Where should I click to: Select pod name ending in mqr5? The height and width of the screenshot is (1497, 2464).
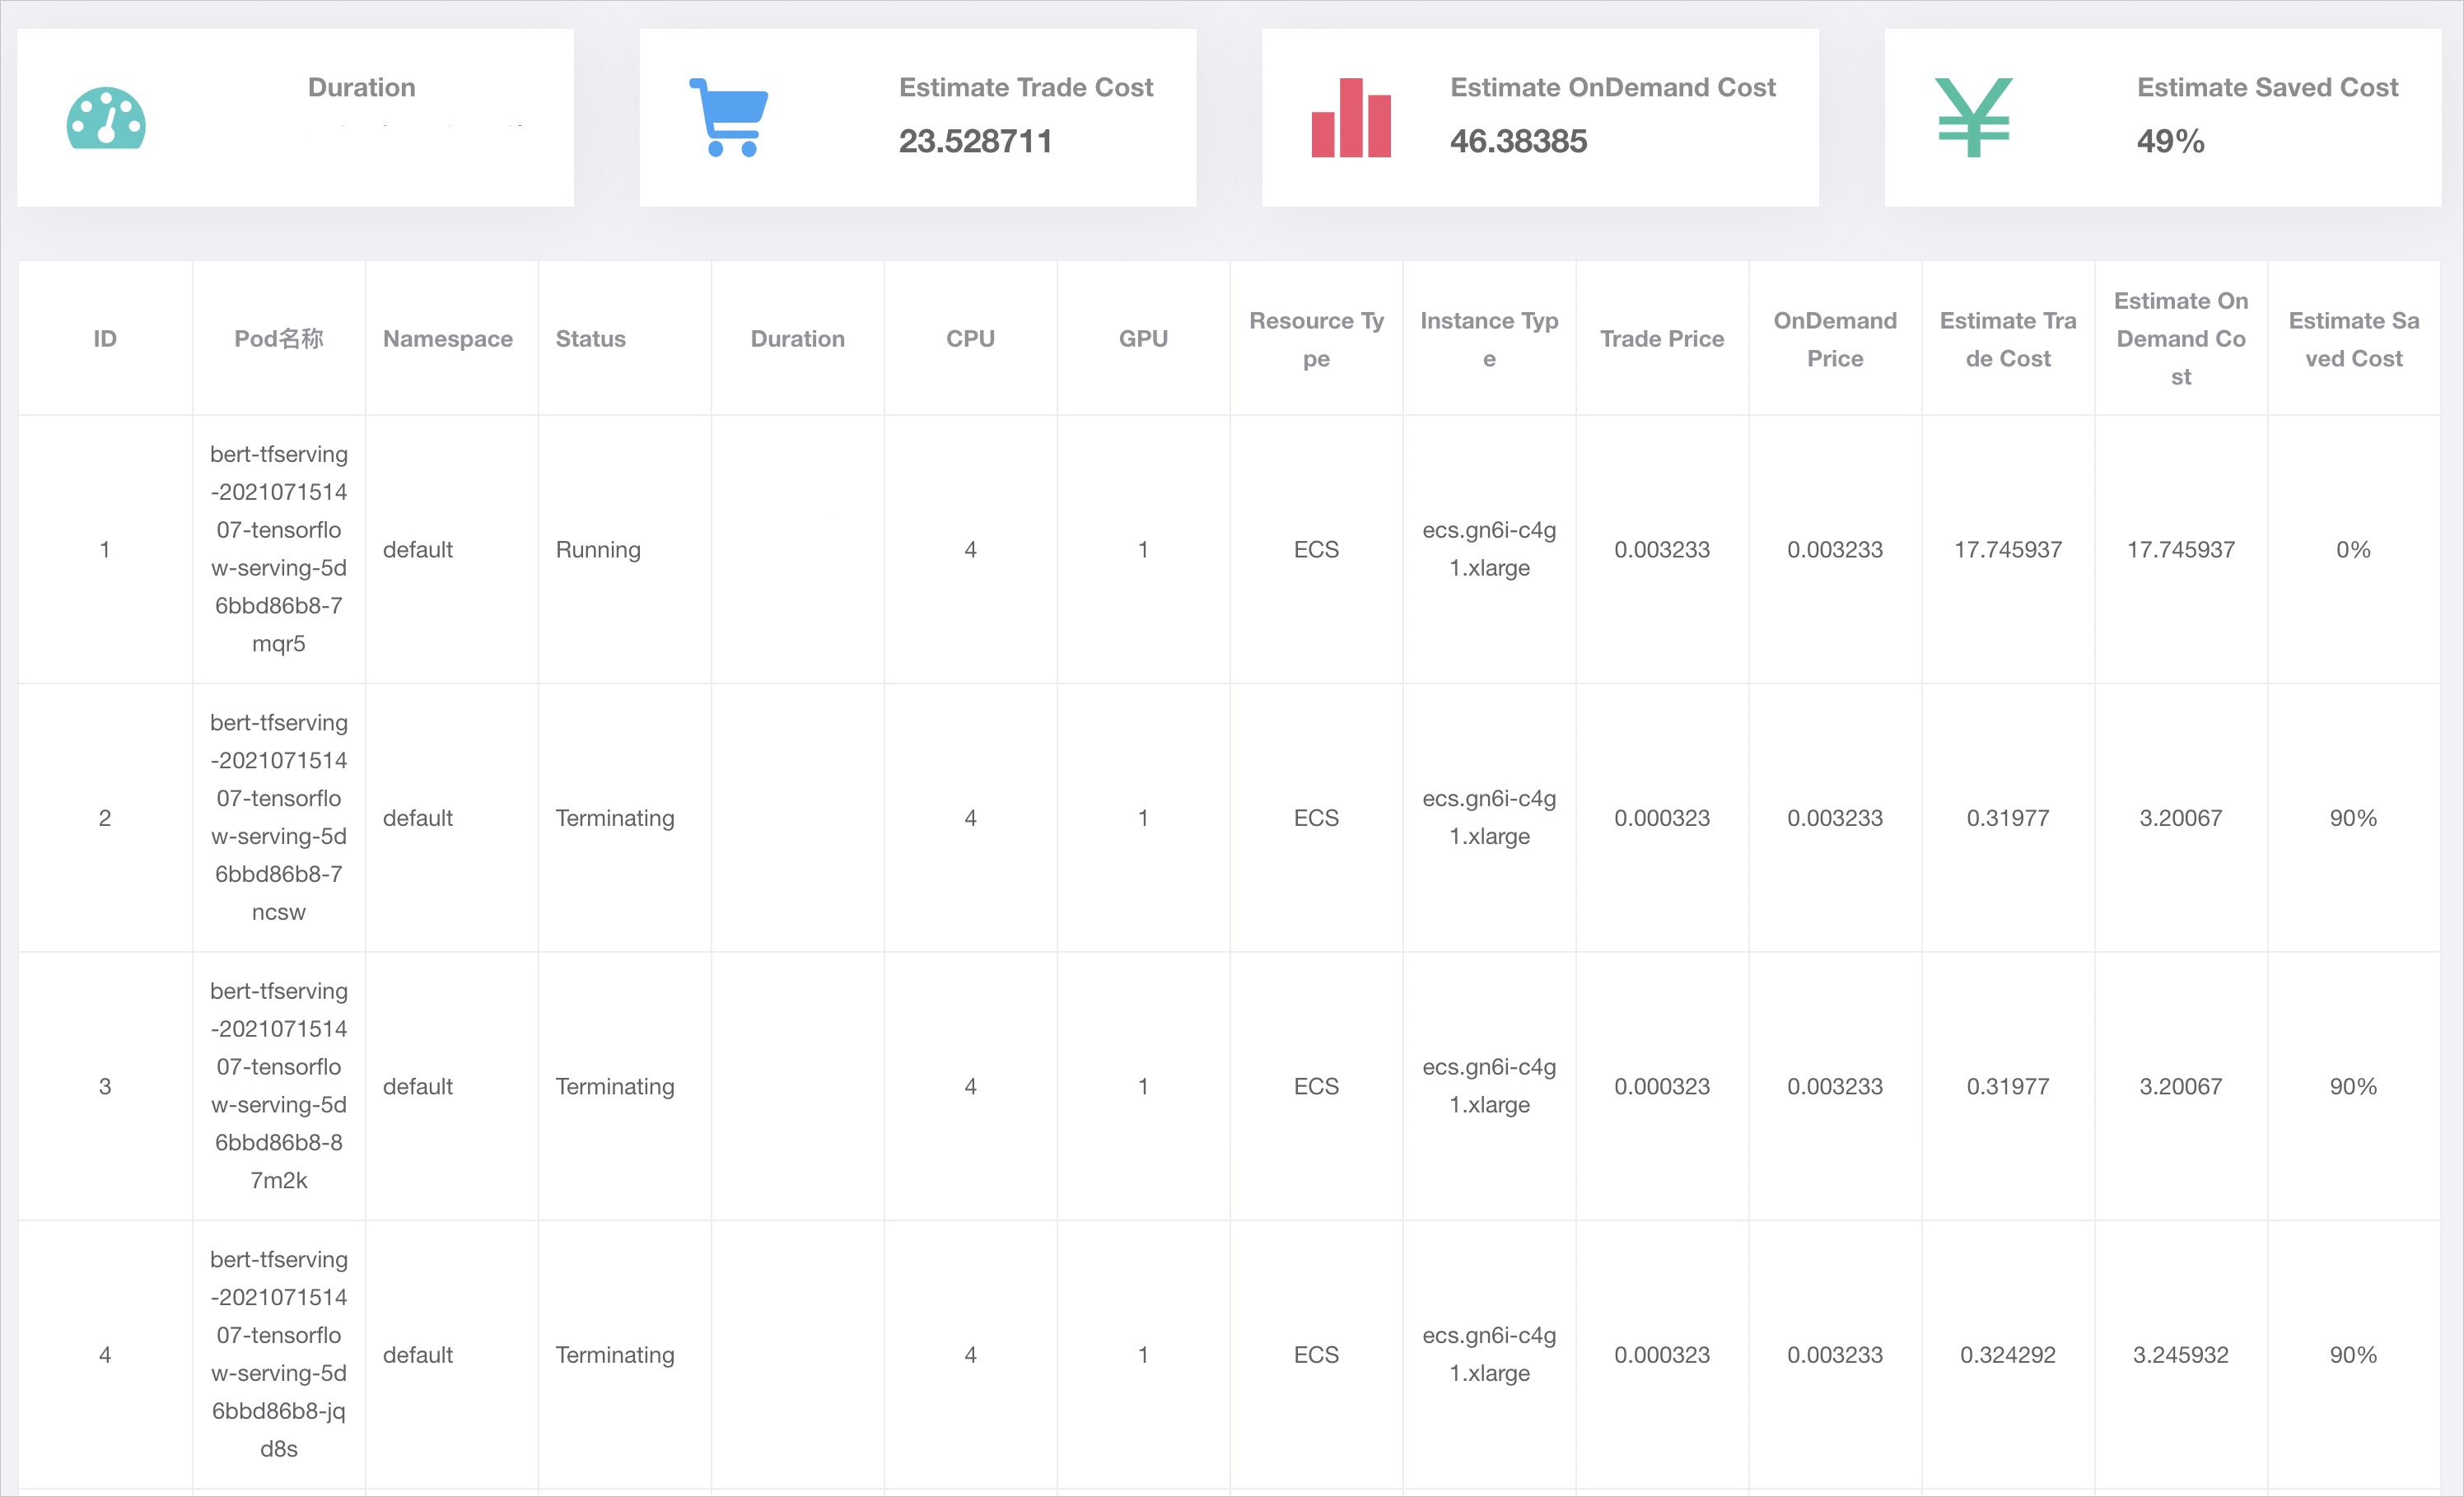(x=278, y=549)
